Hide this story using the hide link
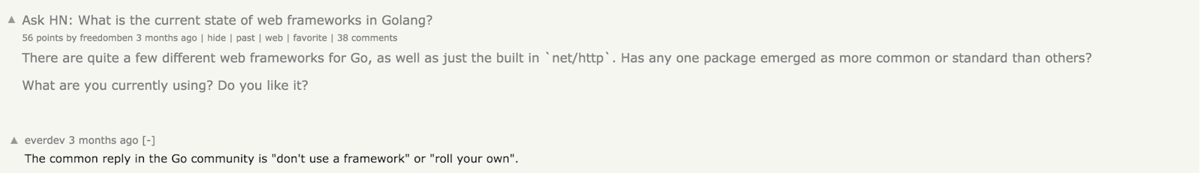 (x=216, y=38)
